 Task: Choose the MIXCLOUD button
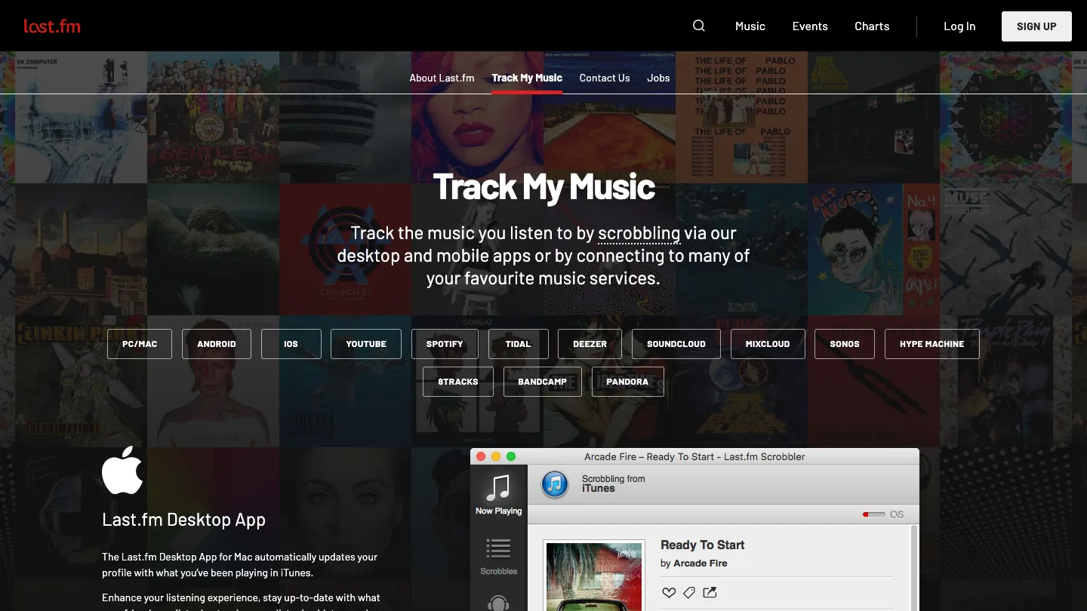(768, 344)
